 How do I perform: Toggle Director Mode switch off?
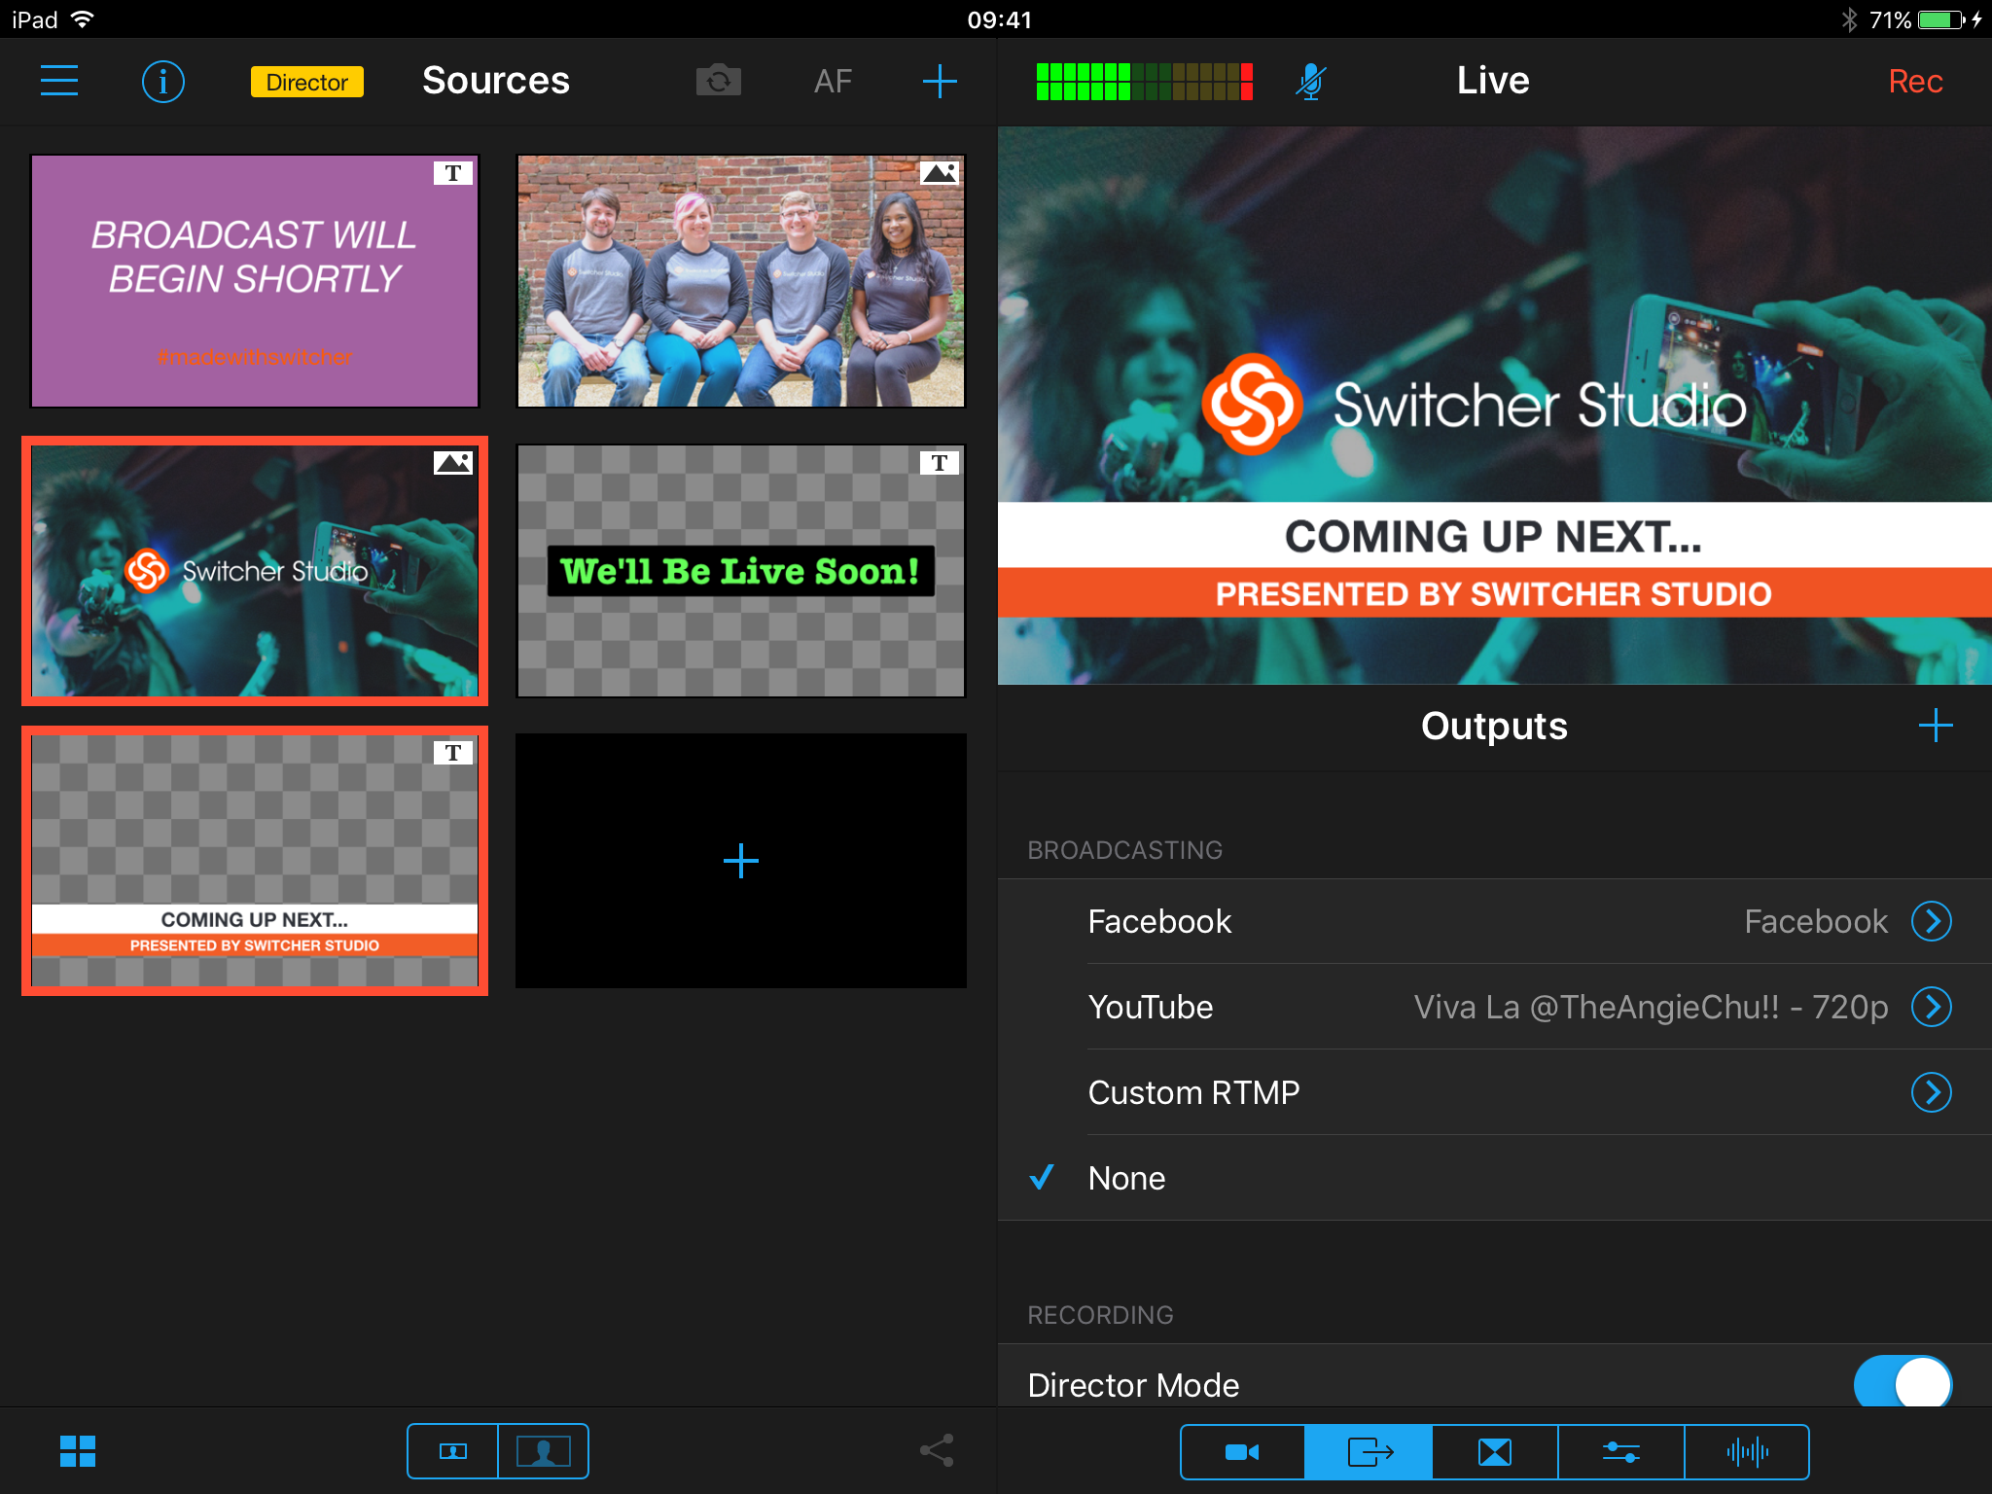(1902, 1382)
